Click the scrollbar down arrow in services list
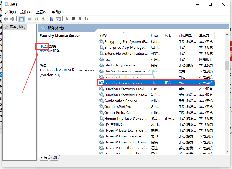The image size is (232, 169). click(227, 152)
